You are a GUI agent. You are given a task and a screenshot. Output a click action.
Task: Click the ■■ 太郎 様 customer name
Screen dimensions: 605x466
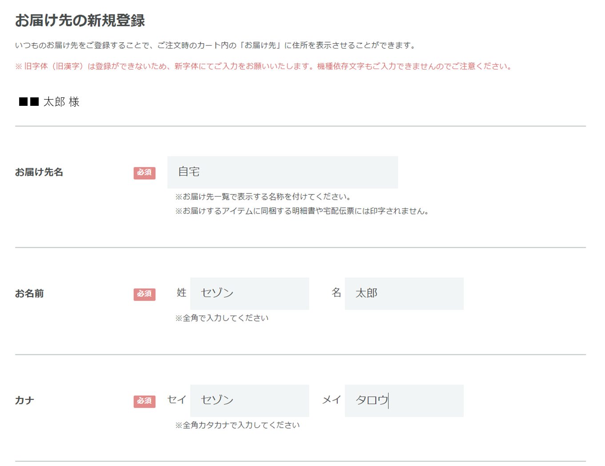pos(49,102)
